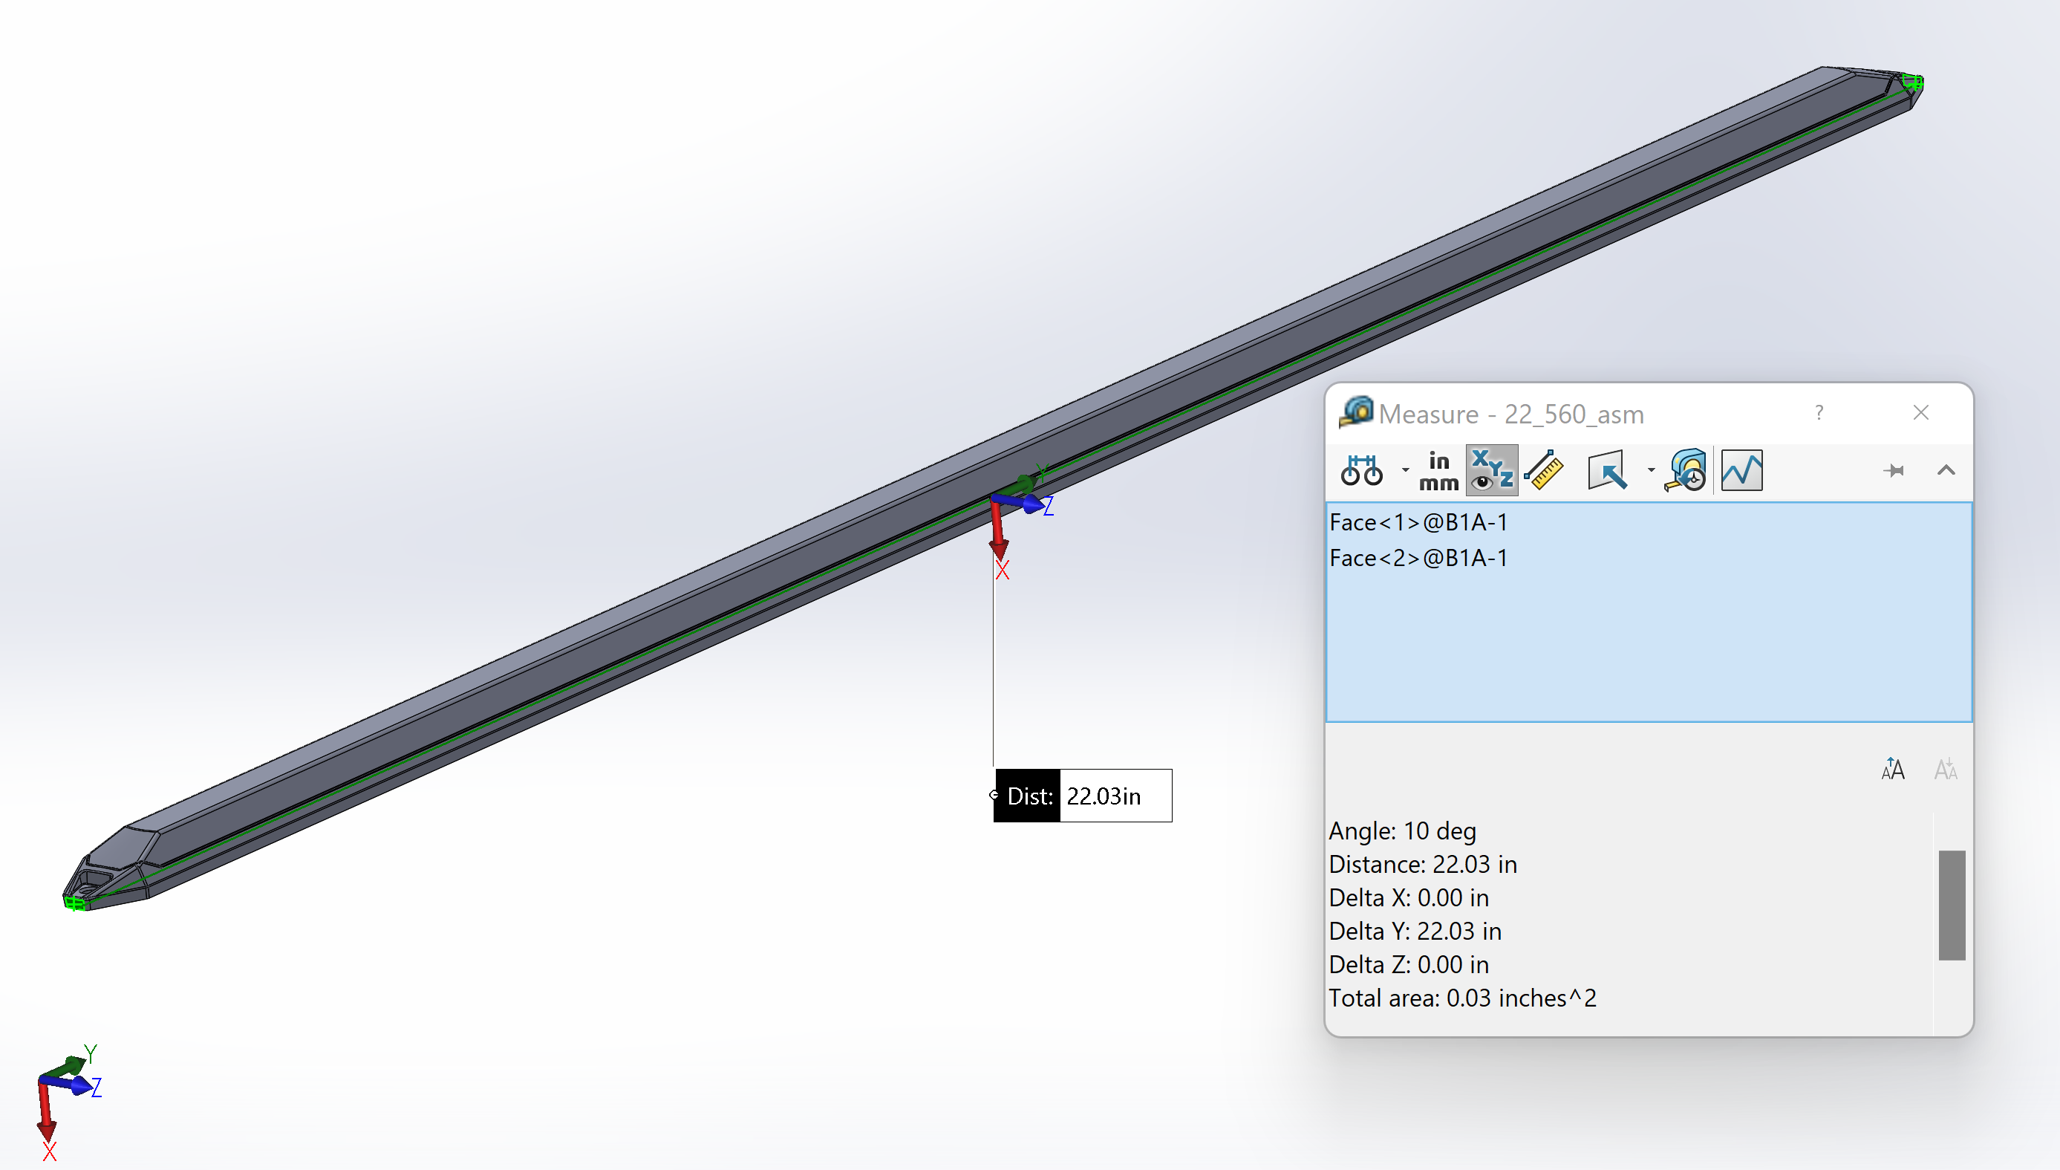Toggle Show XYZ Measurements off

(1491, 470)
